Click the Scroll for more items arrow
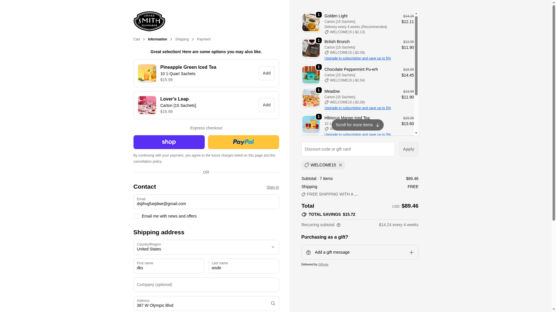The height and width of the screenshot is (312, 556). (377, 125)
